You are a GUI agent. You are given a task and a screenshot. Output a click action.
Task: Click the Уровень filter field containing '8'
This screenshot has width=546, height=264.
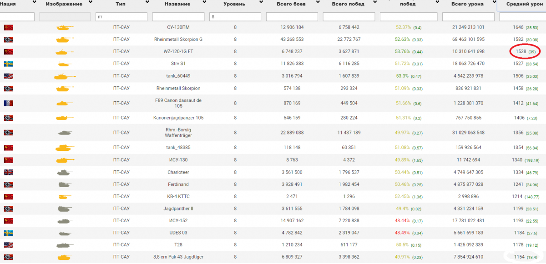(x=235, y=17)
